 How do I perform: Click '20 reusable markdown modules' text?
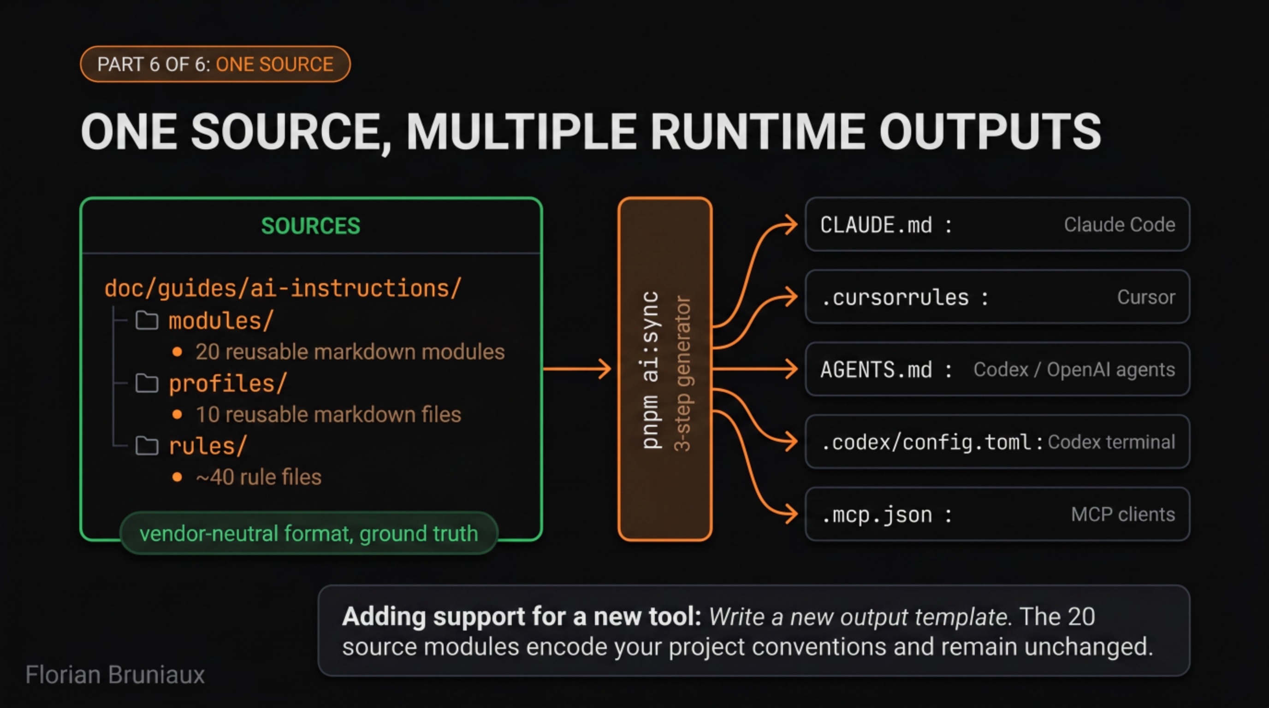[350, 352]
